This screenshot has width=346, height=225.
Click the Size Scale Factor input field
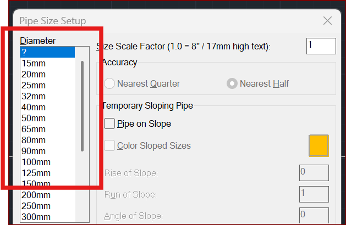pyautogui.click(x=321, y=46)
